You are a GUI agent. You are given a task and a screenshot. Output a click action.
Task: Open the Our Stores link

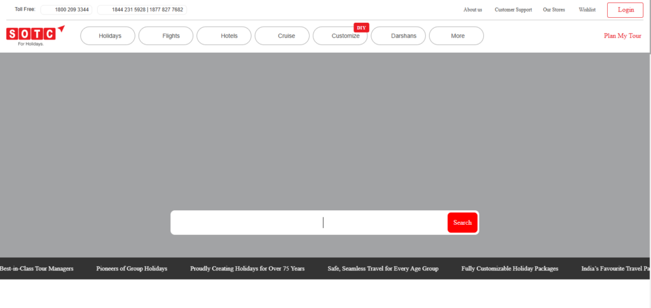tap(554, 10)
